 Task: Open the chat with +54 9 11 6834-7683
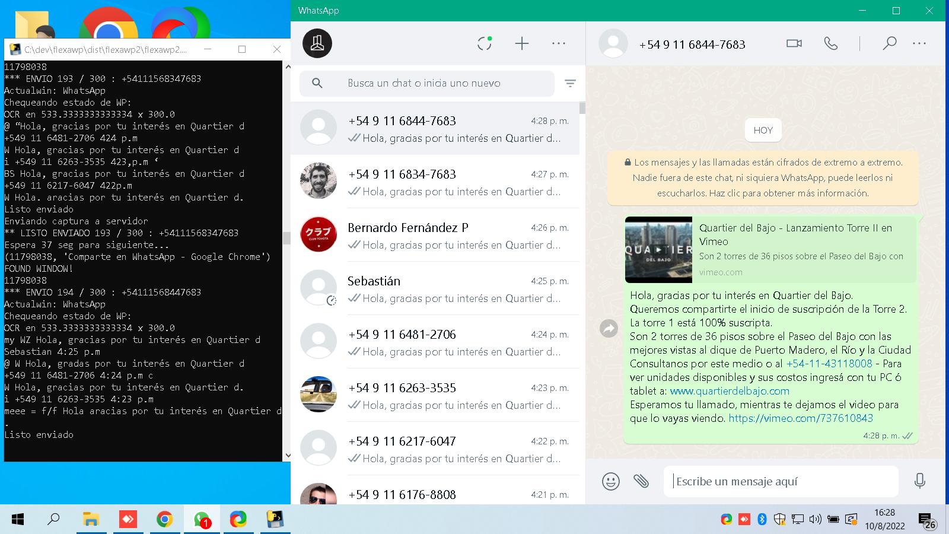pos(435,182)
